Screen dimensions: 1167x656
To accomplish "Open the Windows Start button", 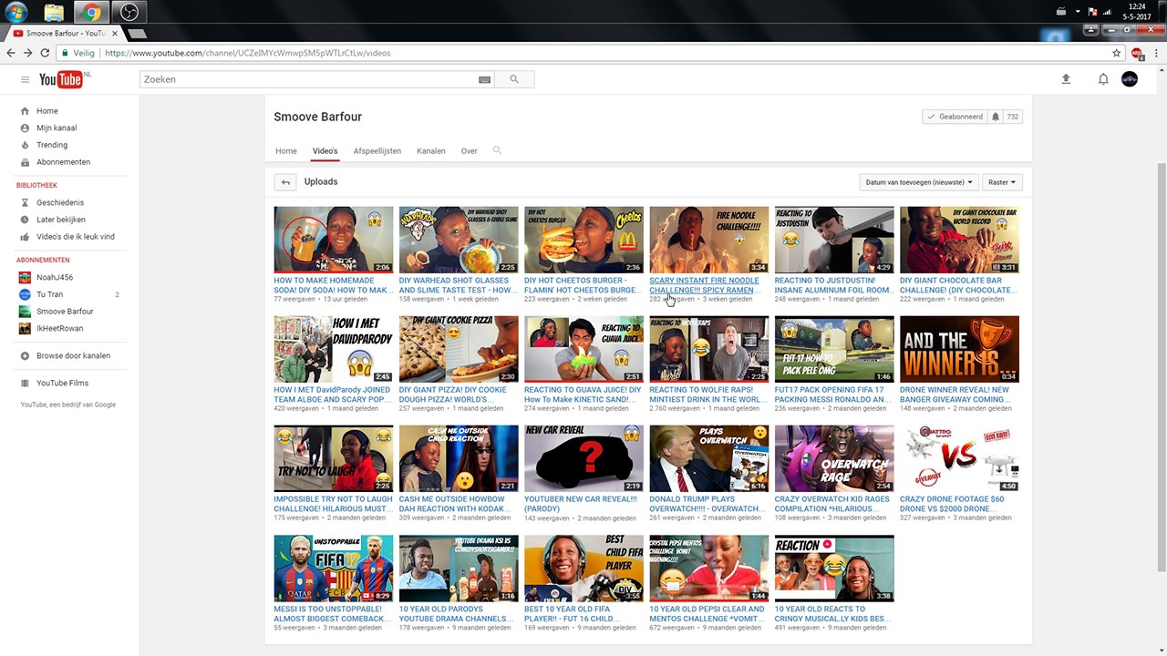I will tap(15, 12).
